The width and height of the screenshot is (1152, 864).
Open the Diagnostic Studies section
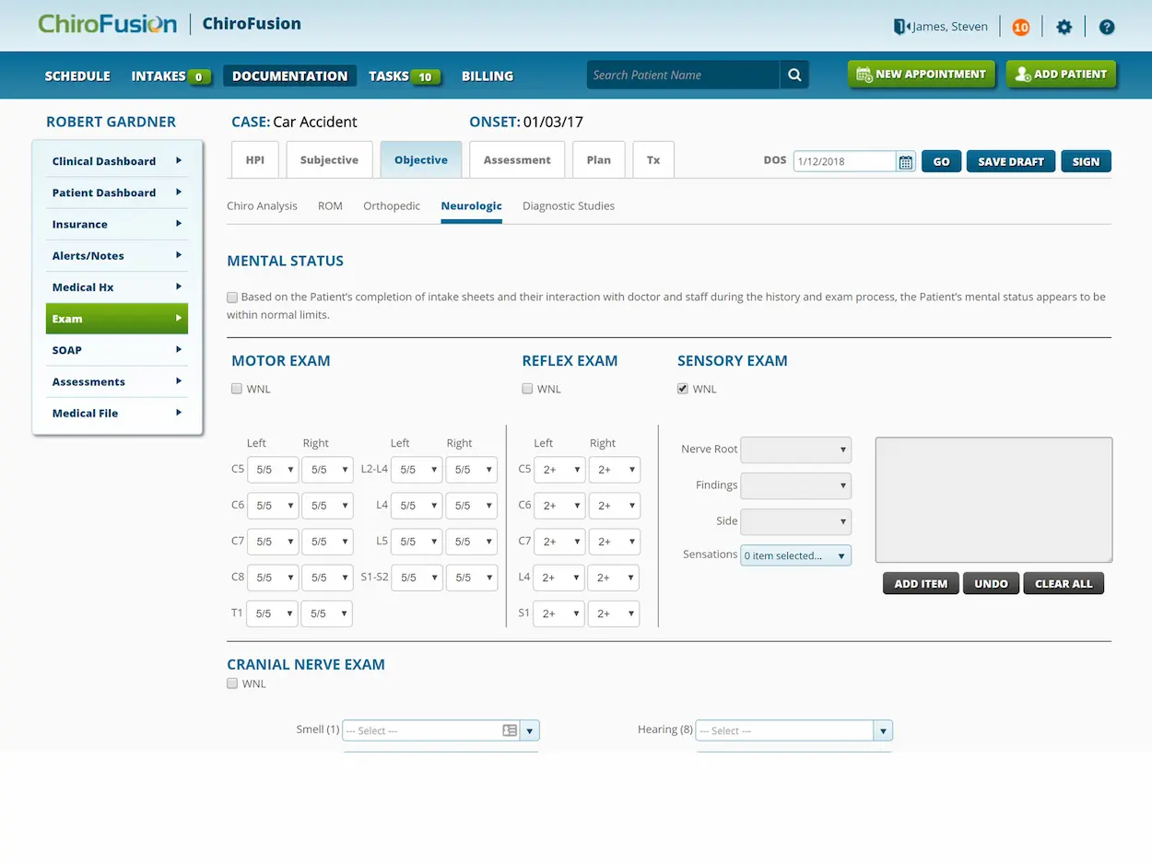[568, 205]
